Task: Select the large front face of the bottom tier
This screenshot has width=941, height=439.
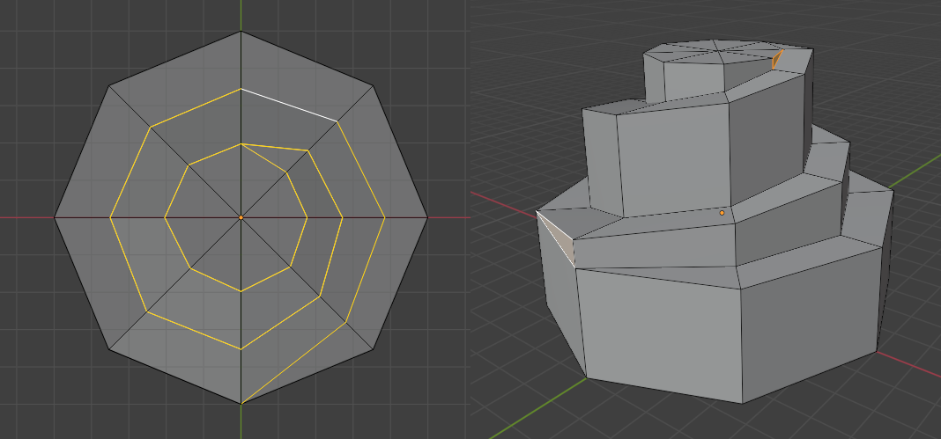Action: click(x=660, y=335)
